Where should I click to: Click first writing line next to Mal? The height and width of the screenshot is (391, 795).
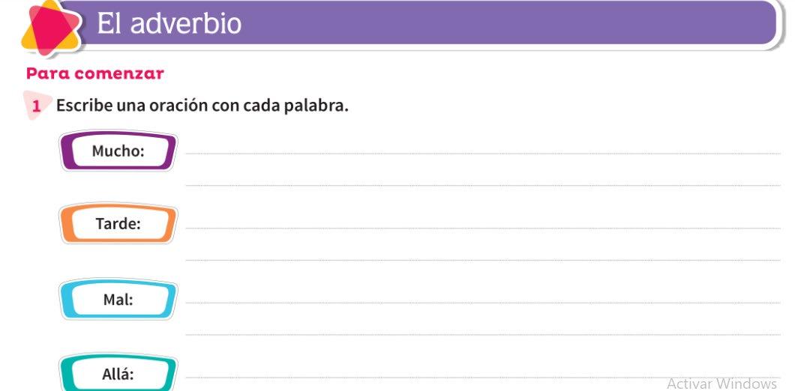480,303
